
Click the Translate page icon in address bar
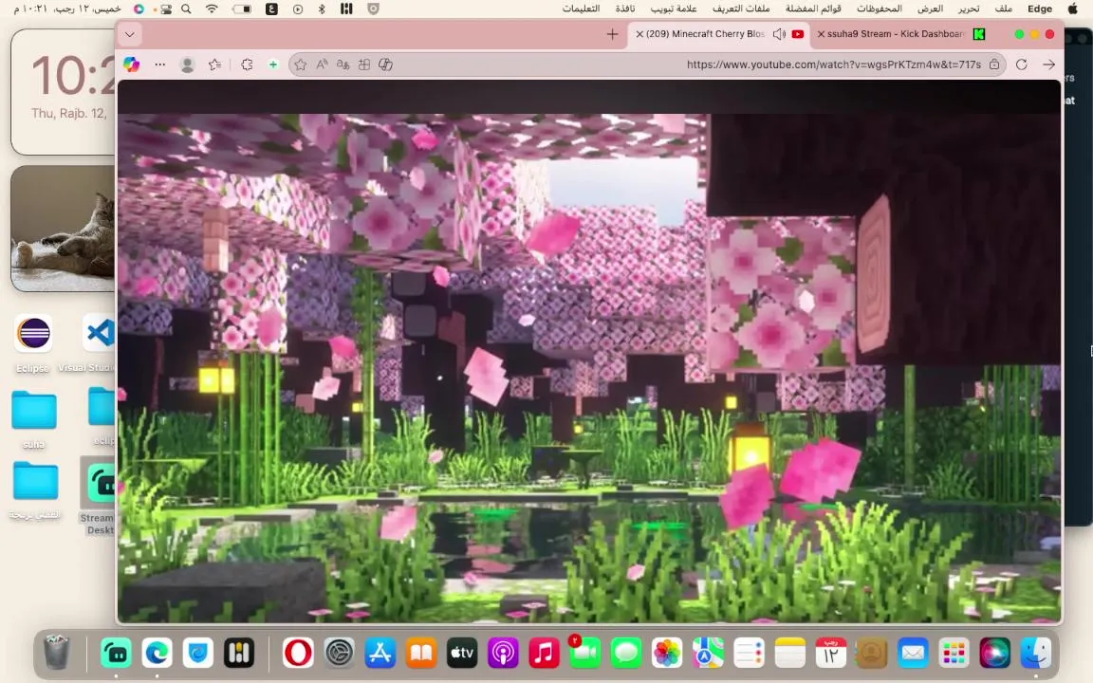click(343, 65)
